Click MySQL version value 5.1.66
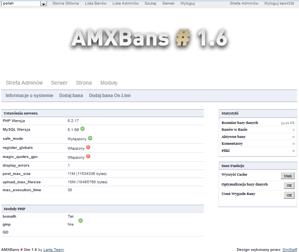The image size is (299, 252). point(73,130)
